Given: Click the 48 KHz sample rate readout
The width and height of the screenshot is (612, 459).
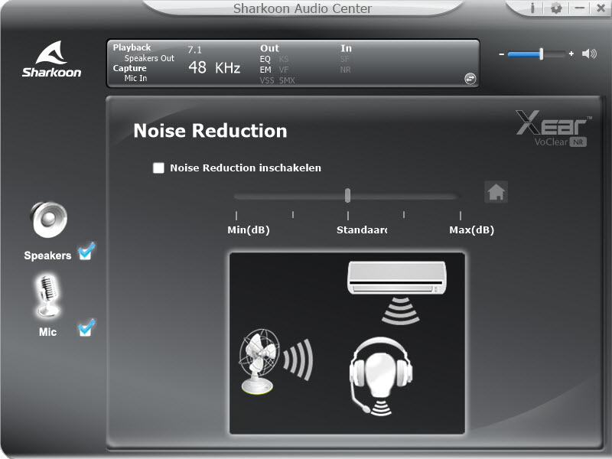Looking at the screenshot, I should (x=214, y=68).
